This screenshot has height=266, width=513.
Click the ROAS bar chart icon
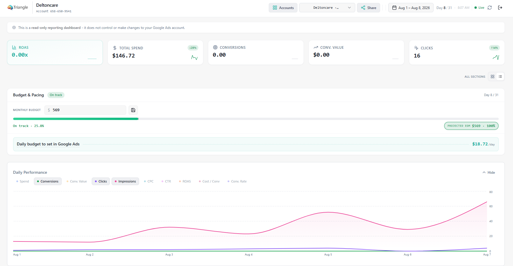pos(14,47)
